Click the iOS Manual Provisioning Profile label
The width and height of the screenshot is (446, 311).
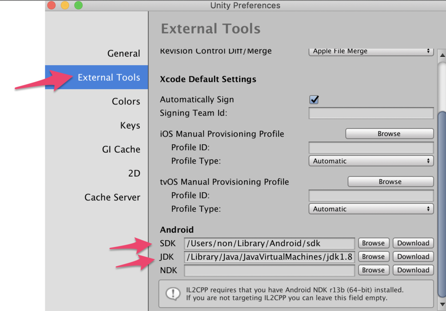(x=222, y=134)
